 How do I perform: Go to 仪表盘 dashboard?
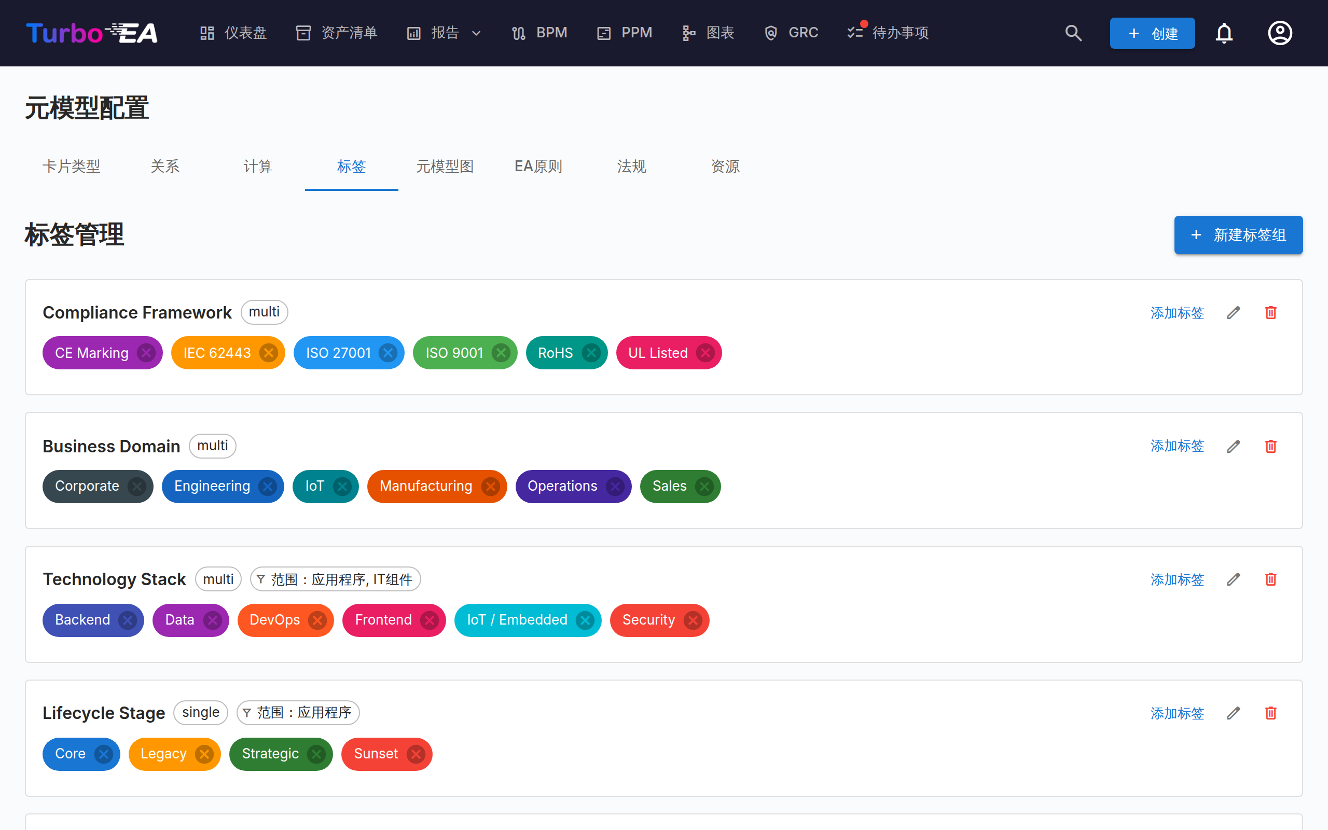coord(233,33)
